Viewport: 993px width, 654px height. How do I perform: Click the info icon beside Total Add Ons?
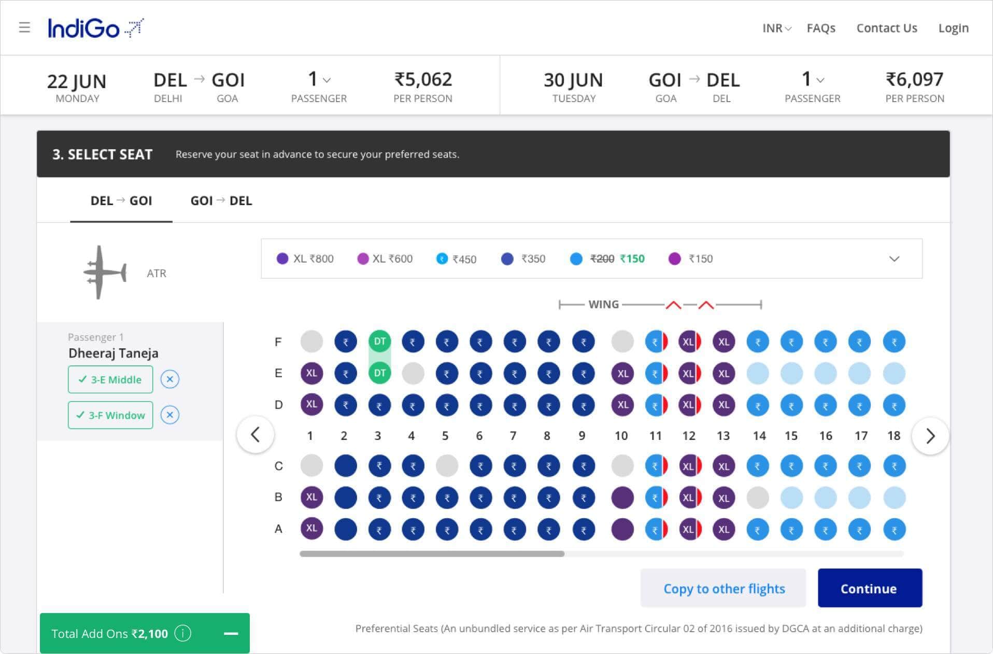tap(183, 633)
